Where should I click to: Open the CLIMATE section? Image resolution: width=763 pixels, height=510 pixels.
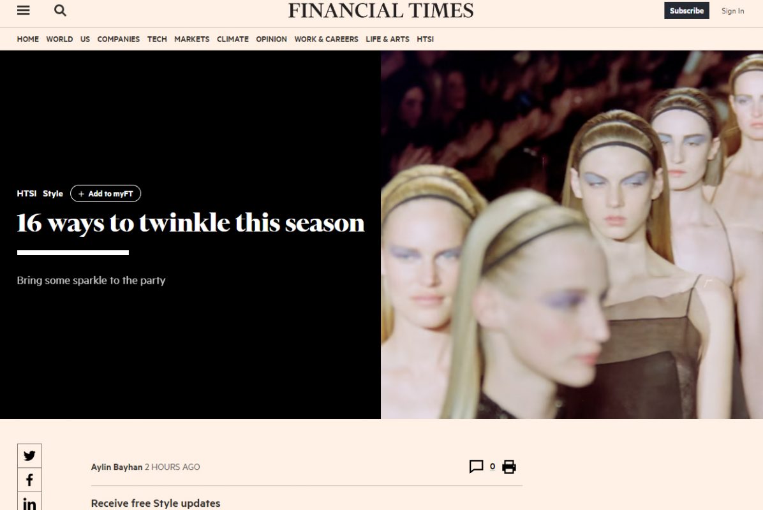pos(233,39)
